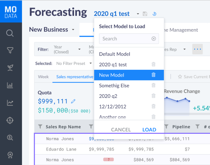This screenshot has height=165, width=210.
Task: Open the bar chart sidebar icon
Action: point(10,85)
